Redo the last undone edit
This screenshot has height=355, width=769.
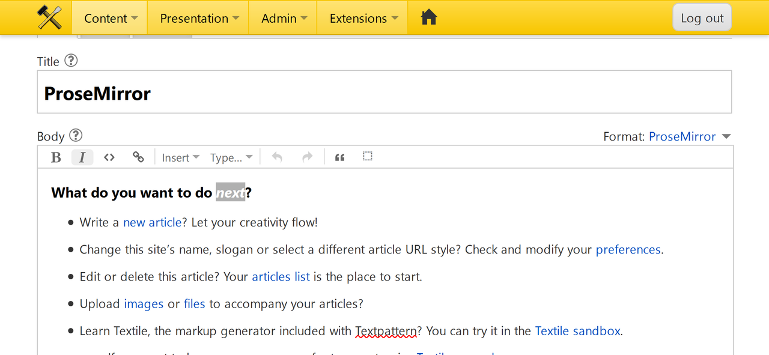point(307,157)
